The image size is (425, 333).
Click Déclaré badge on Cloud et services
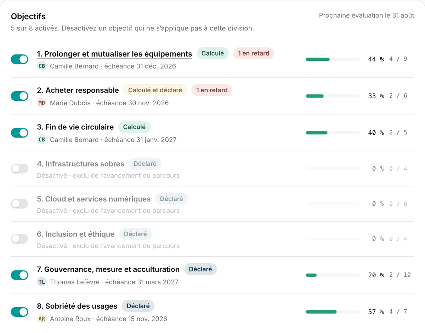click(x=171, y=199)
